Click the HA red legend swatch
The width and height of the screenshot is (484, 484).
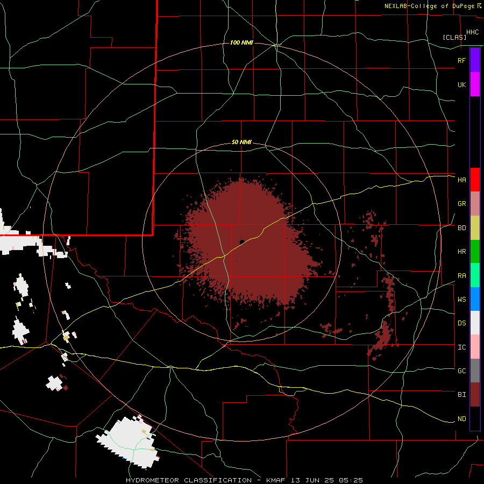coord(475,180)
